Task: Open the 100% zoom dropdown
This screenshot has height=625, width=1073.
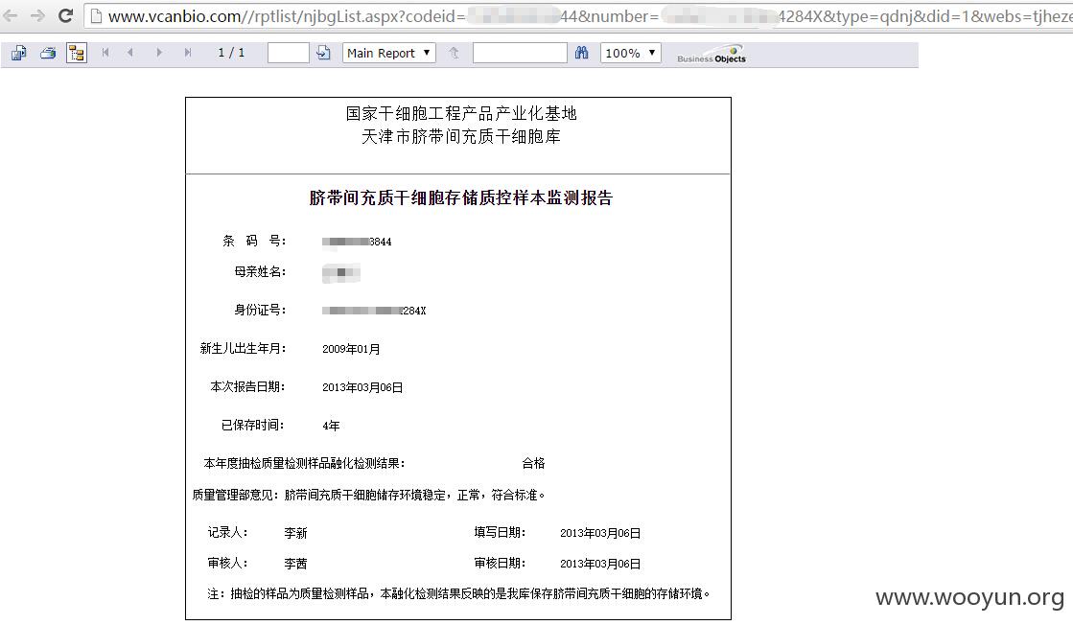Action: pos(630,53)
